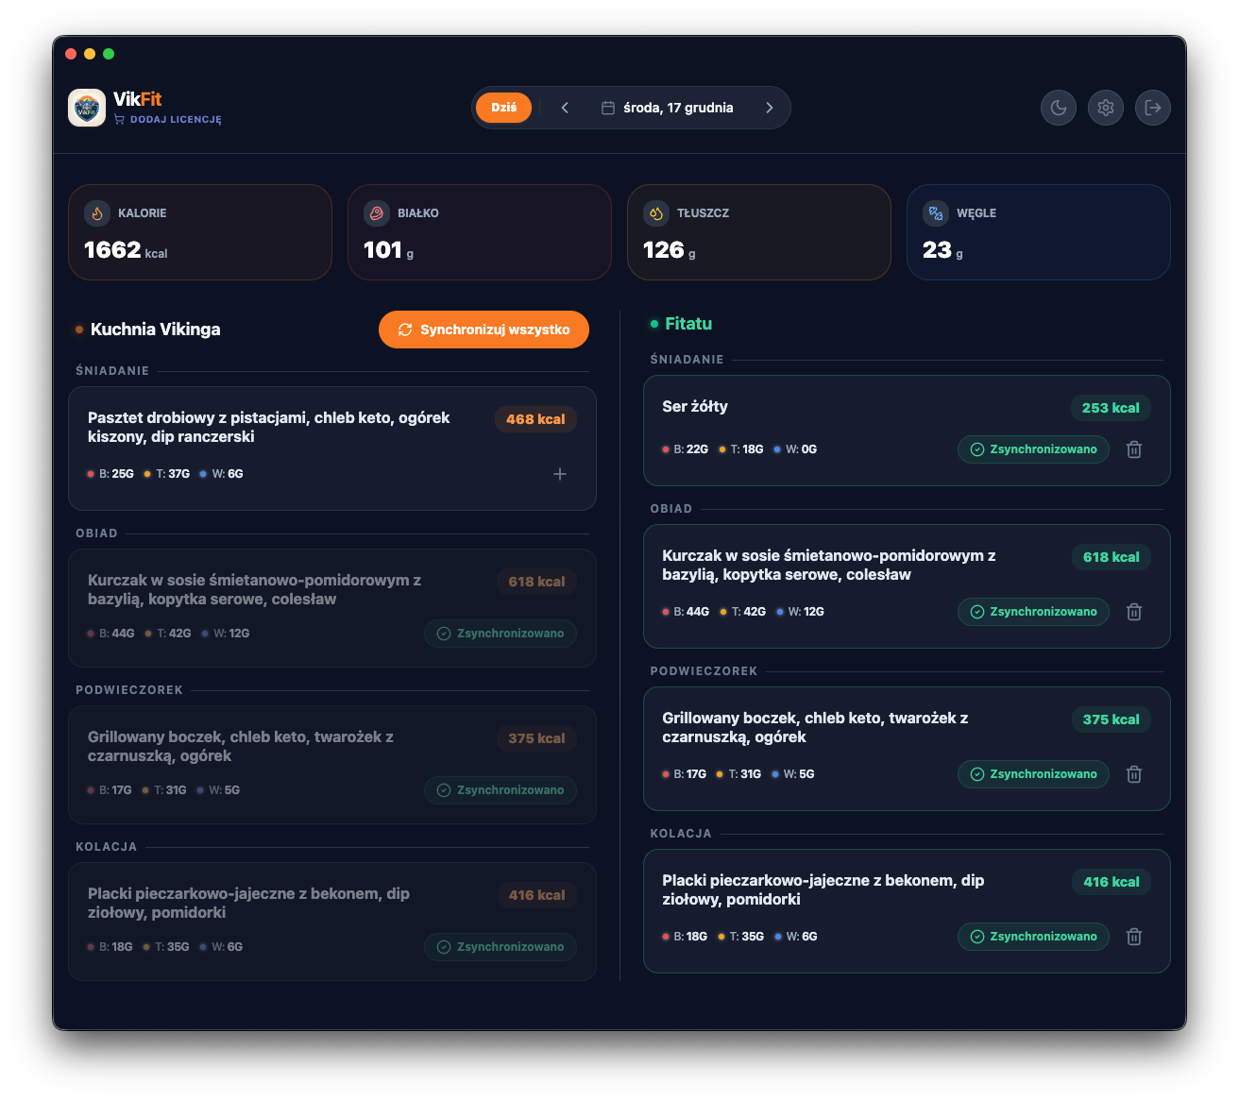Open the Dodaj licencję link

(168, 120)
